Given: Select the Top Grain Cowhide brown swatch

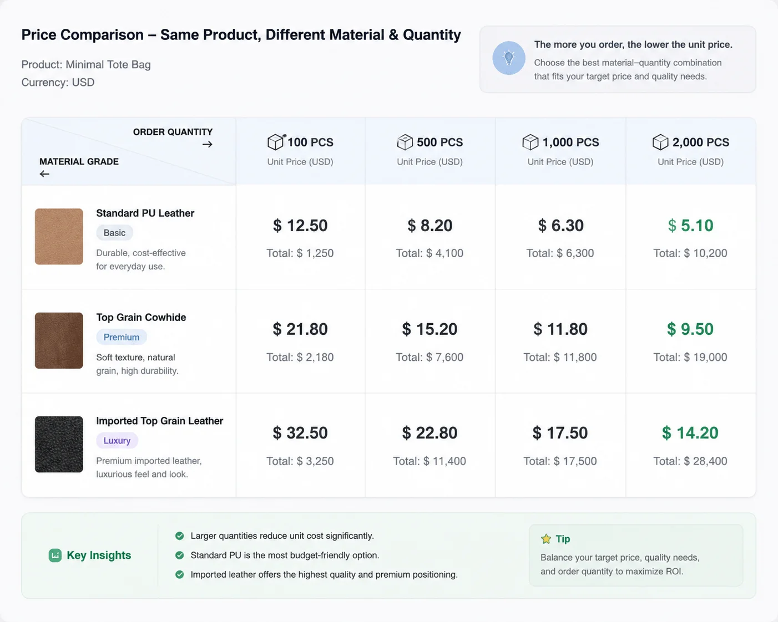Looking at the screenshot, I should coord(59,340).
